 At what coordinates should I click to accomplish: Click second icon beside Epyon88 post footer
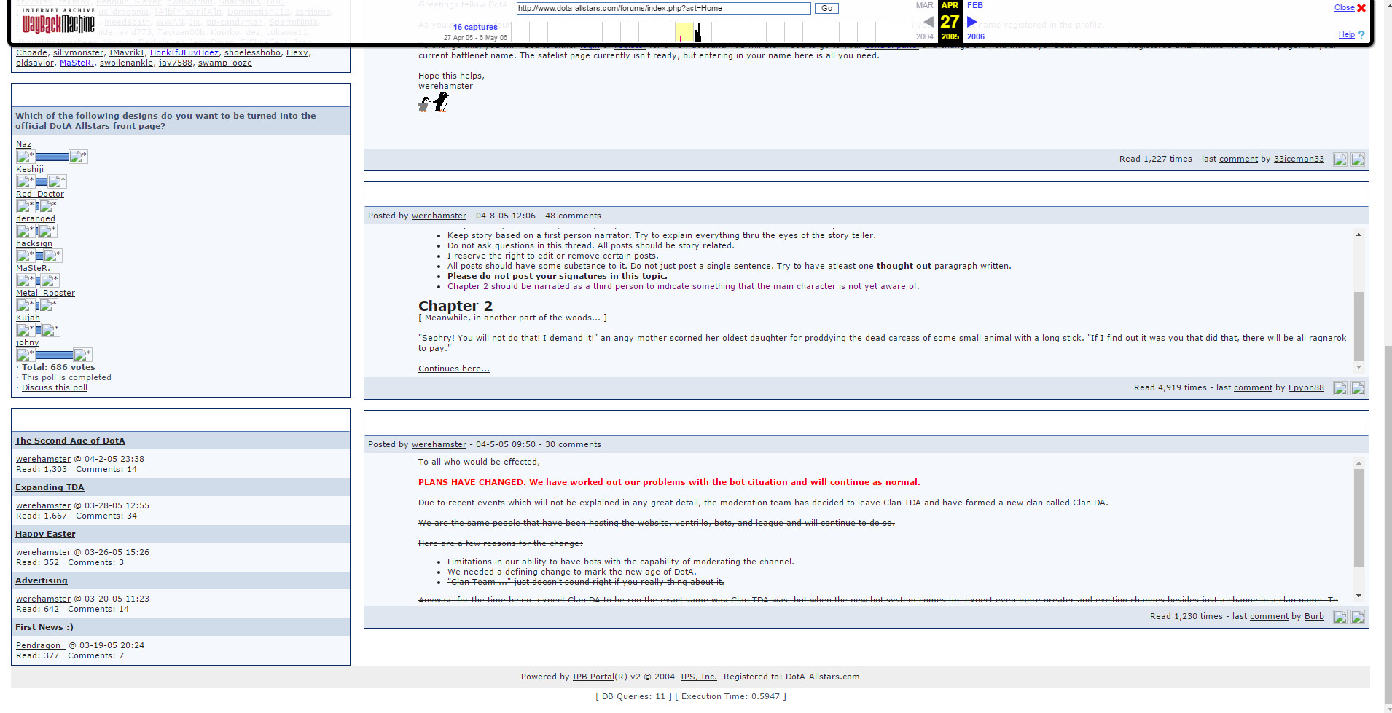(x=1358, y=388)
